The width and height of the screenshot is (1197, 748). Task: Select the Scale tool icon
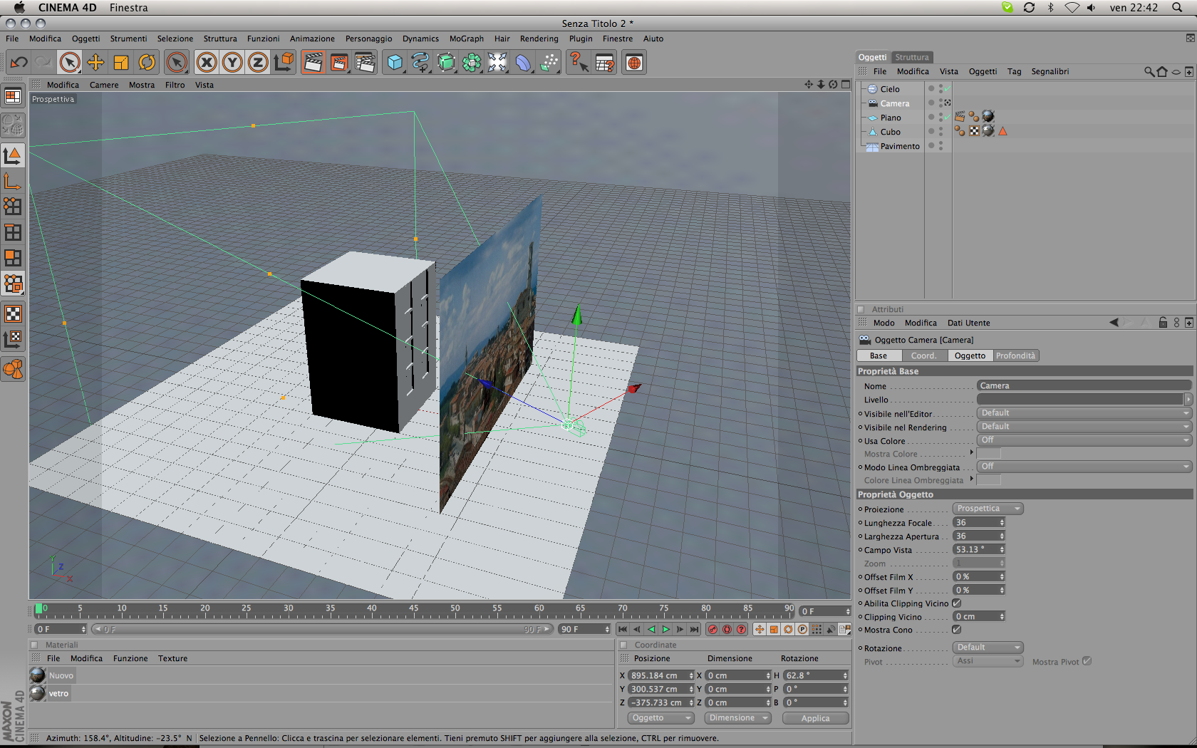(x=121, y=63)
